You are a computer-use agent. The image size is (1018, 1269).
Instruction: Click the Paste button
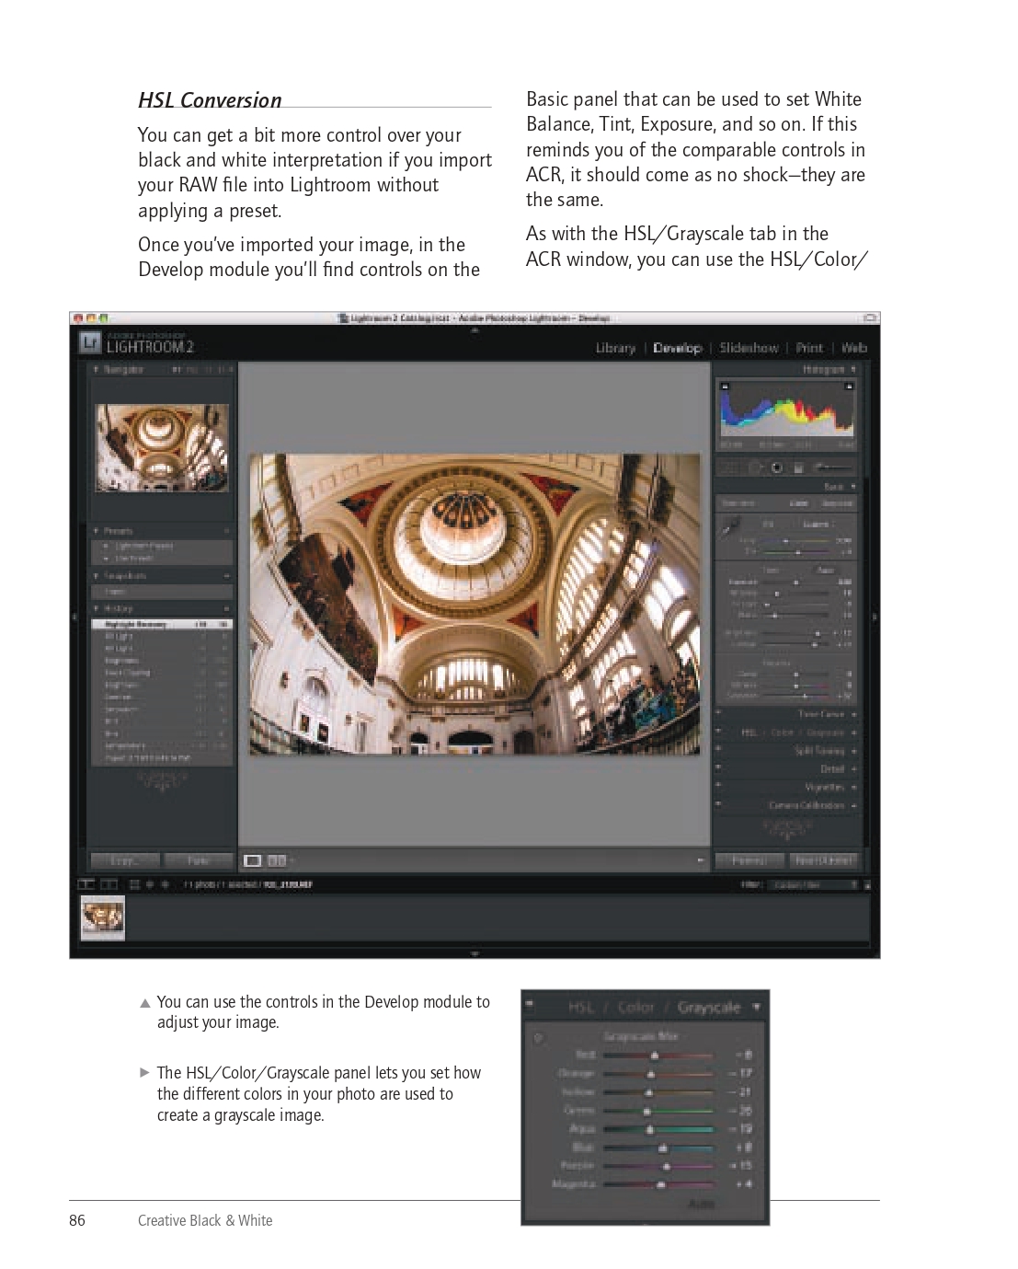coord(199,861)
